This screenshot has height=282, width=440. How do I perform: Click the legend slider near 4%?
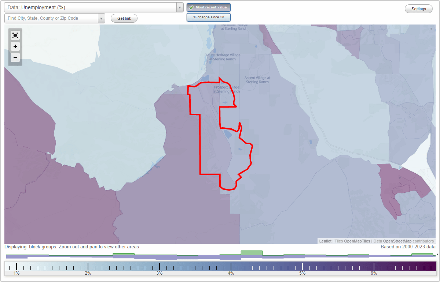point(230,266)
